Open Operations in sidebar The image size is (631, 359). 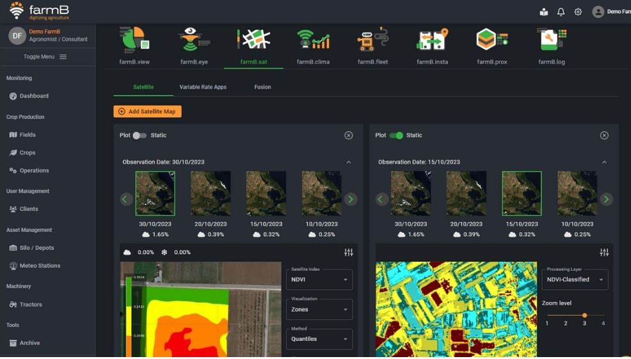[29, 170]
